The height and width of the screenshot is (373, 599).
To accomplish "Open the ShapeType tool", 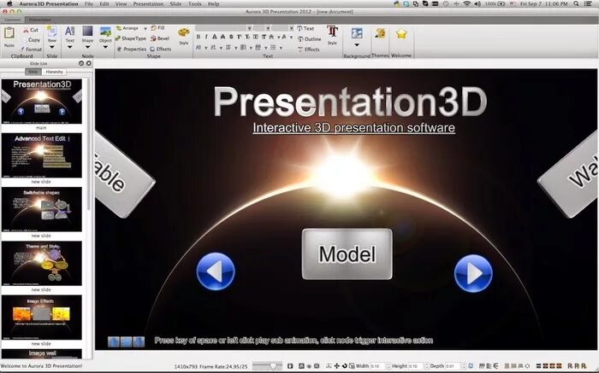I will click(131, 38).
